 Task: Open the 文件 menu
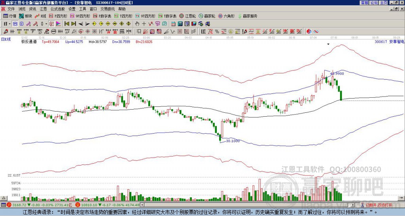11,9
